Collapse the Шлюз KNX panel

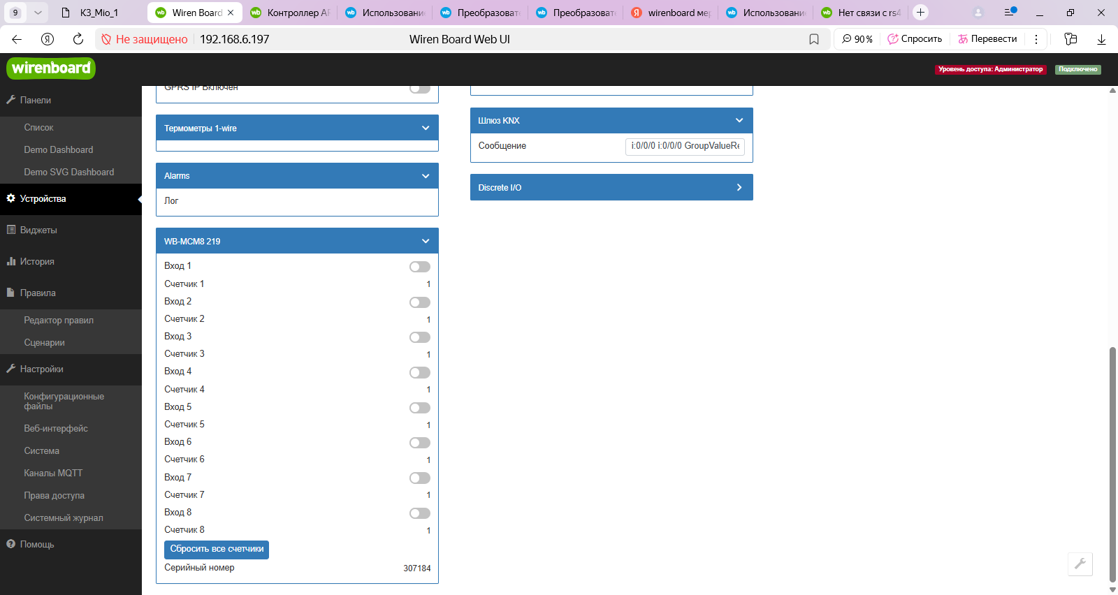739,120
